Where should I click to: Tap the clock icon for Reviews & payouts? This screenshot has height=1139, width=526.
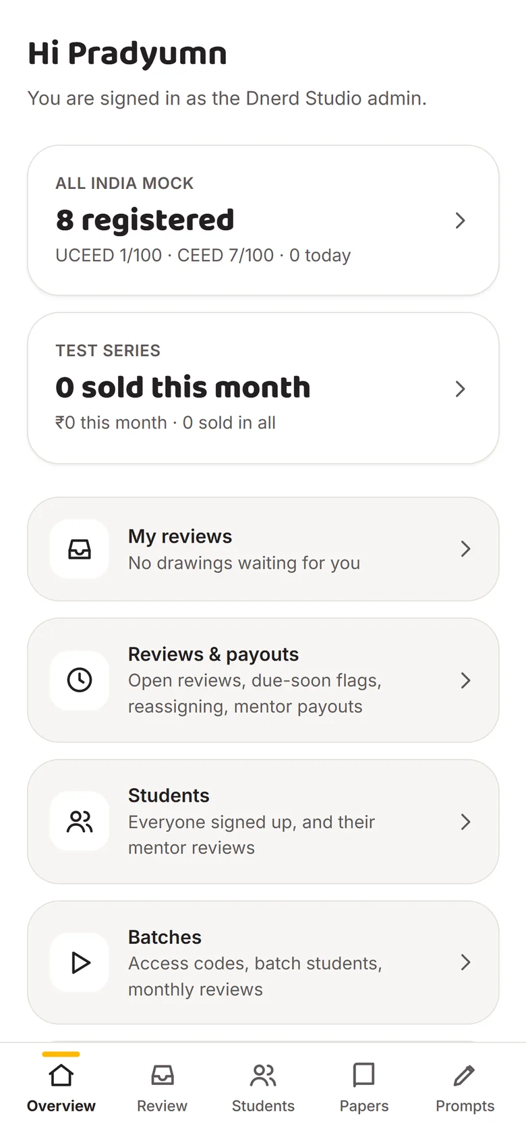[80, 680]
